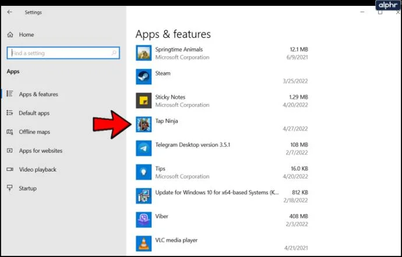Image resolution: width=402 pixels, height=257 pixels.
Task: Select the Viber entry name
Action: coord(162,216)
